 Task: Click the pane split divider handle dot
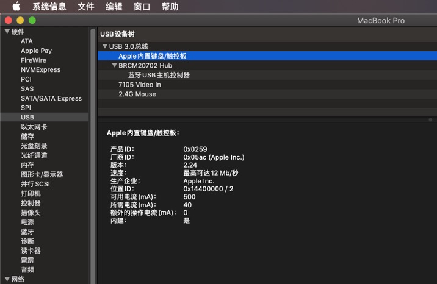click(x=430, y=119)
